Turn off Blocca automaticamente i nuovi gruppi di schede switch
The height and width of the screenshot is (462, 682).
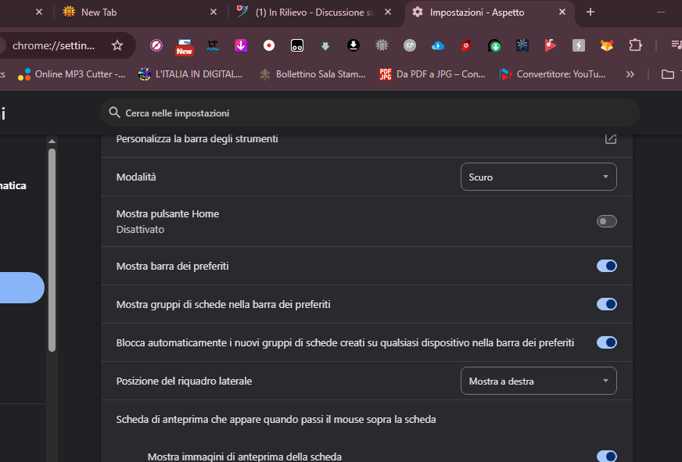[x=607, y=342]
